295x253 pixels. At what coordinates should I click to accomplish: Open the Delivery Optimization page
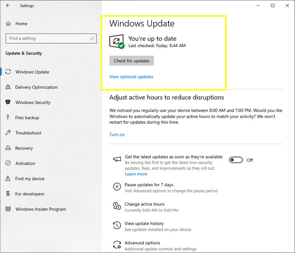click(x=36, y=87)
